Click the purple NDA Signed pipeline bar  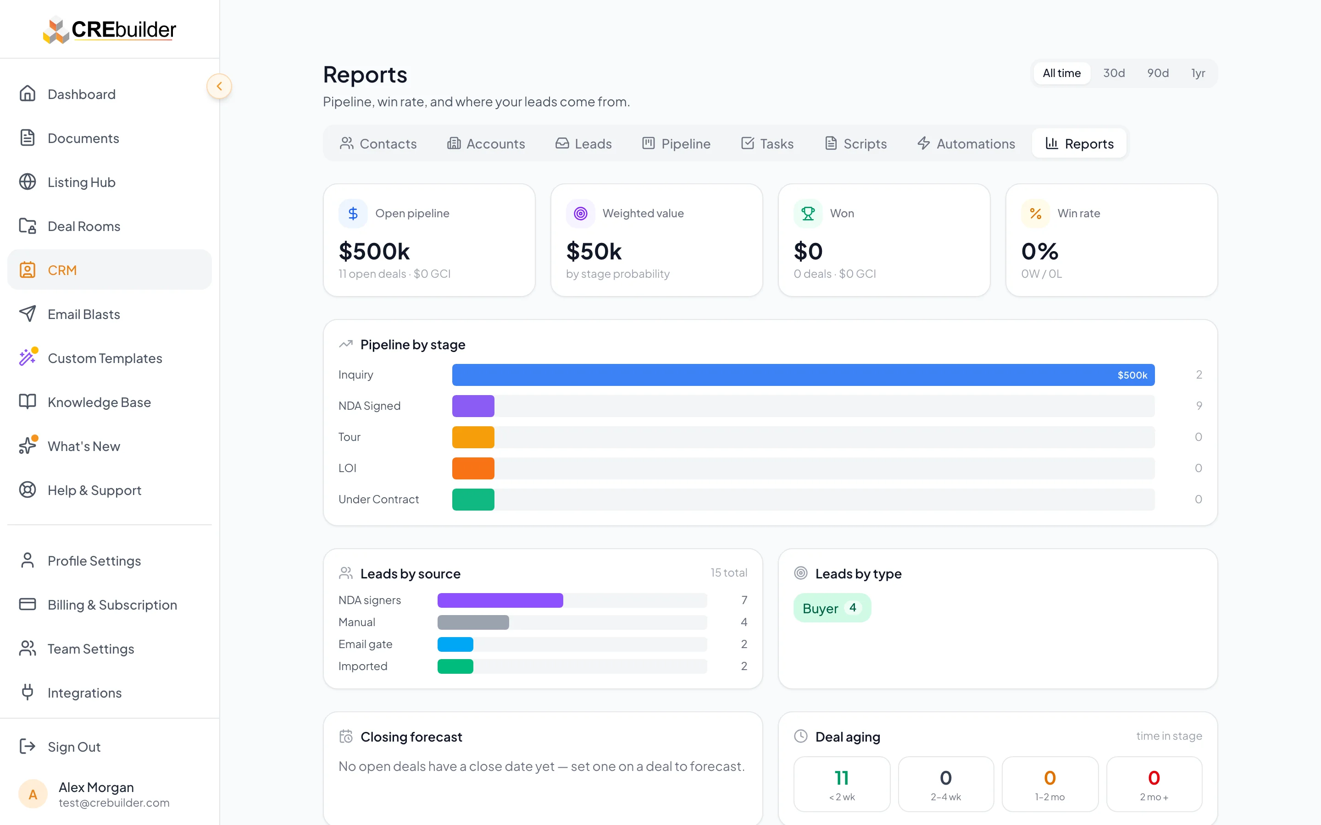(x=473, y=406)
